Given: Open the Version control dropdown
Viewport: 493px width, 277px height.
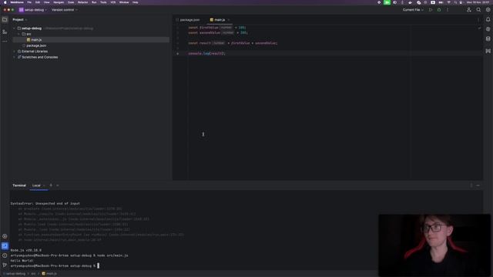Looking at the screenshot, I should point(65,10).
